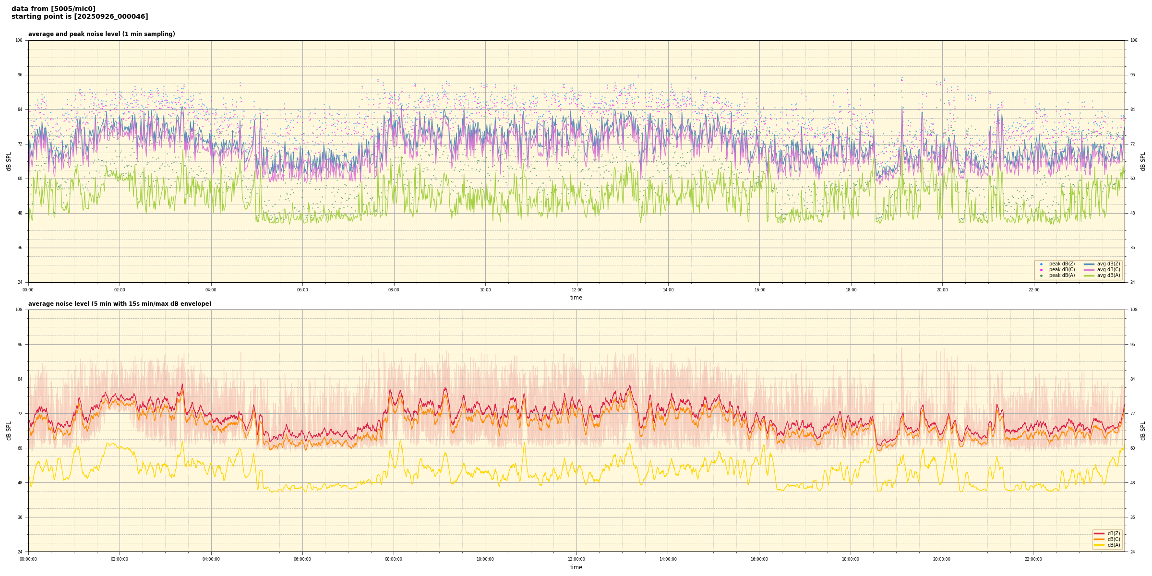Click the 06:00:00 tick on bottom chart axis
Screen dimensions: 1152x576
point(302,559)
